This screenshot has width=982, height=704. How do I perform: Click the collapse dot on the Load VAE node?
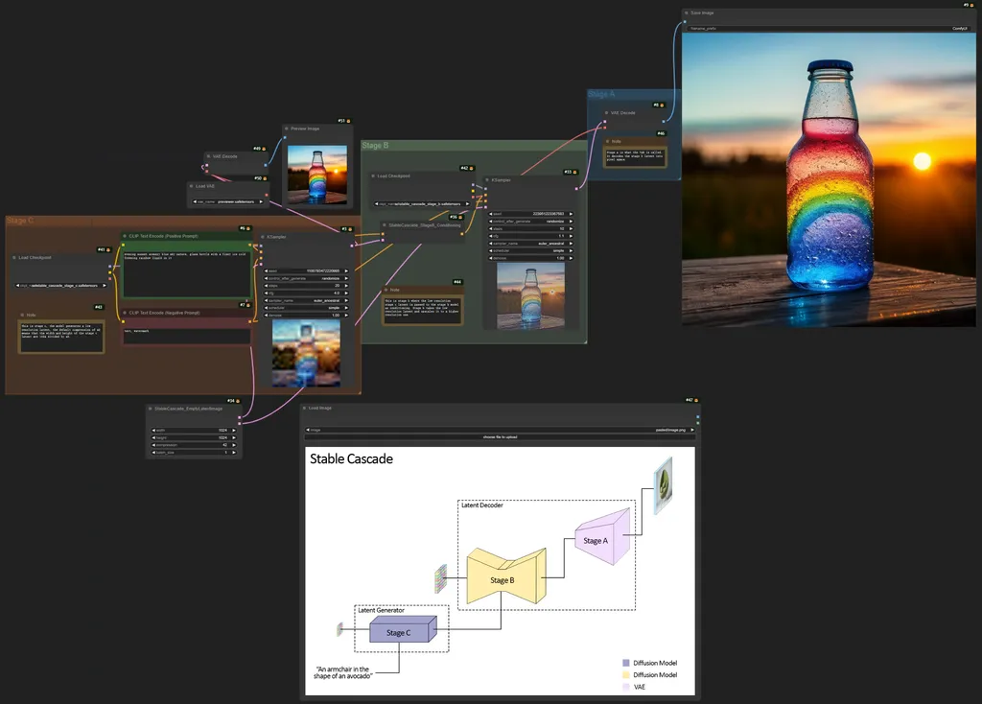[x=191, y=185]
